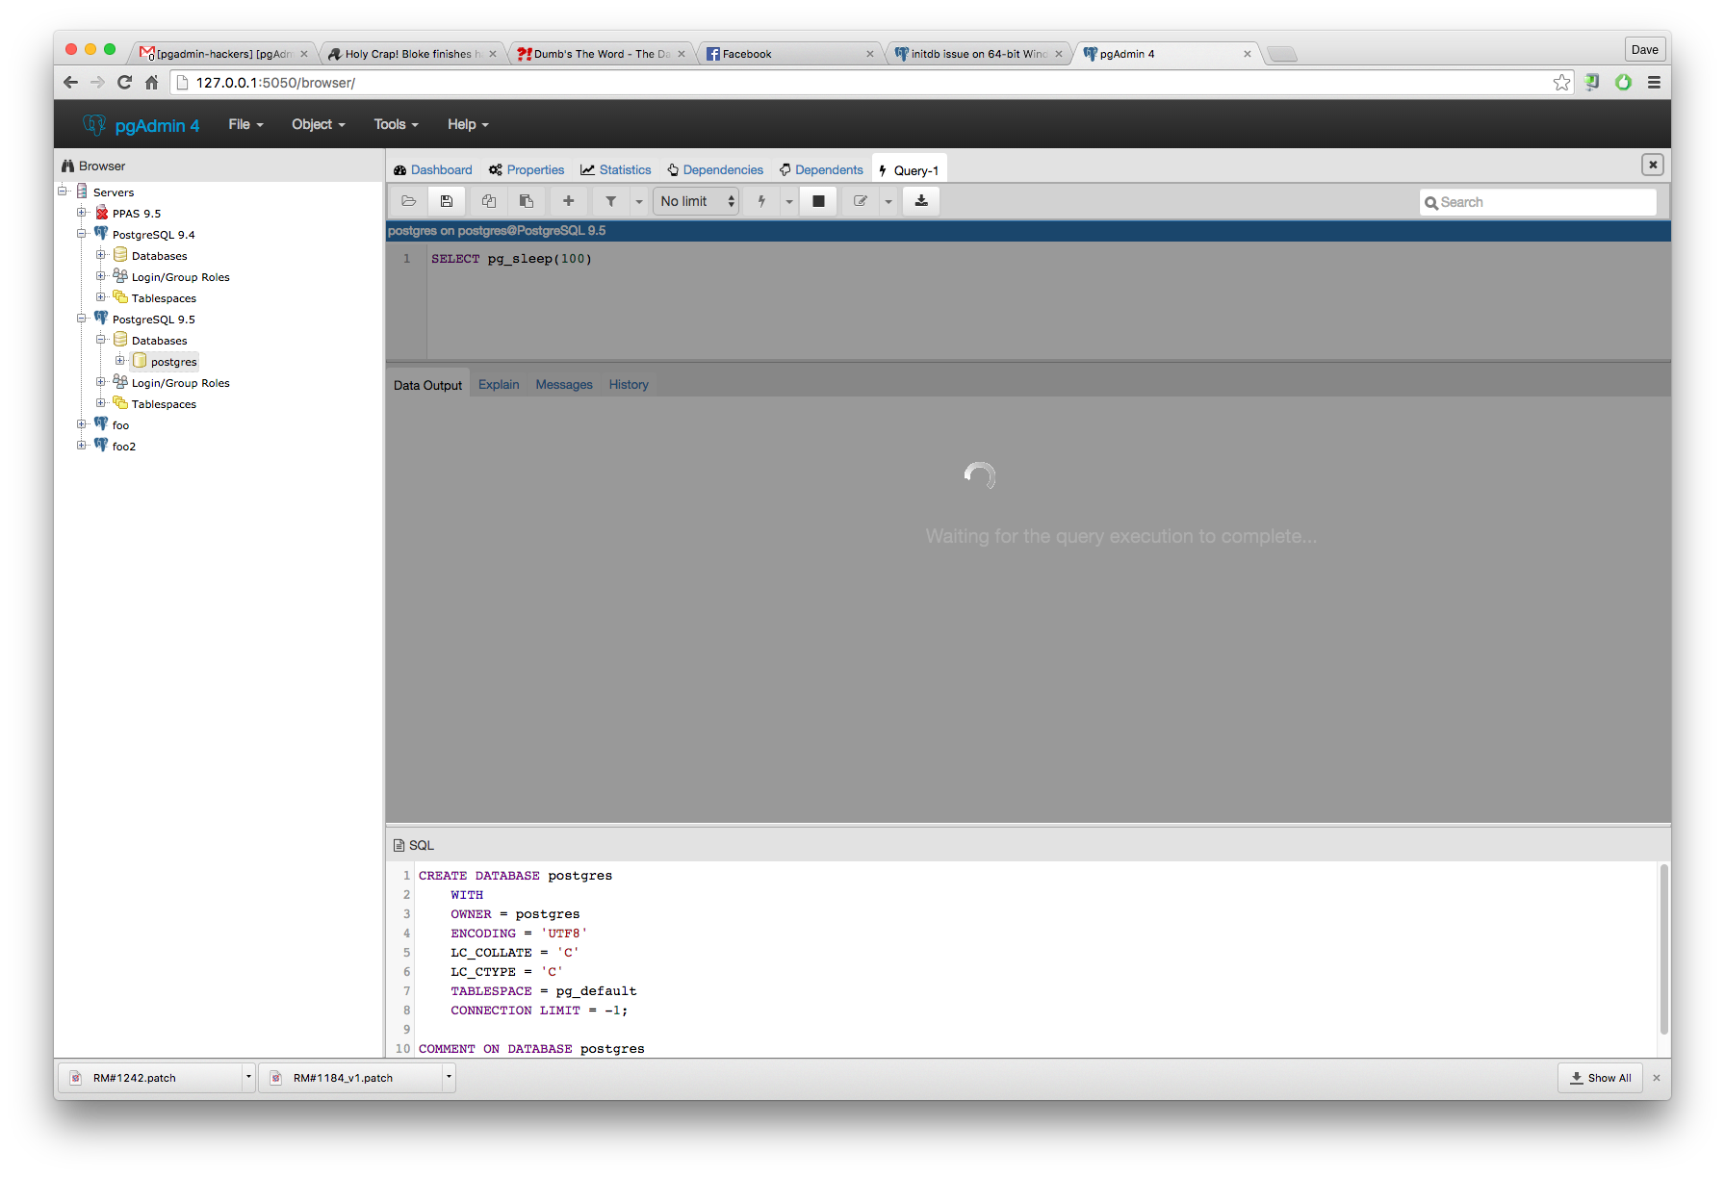Image resolution: width=1725 pixels, height=1177 pixels.
Task: Expand the postgres database node
Action: (120, 360)
